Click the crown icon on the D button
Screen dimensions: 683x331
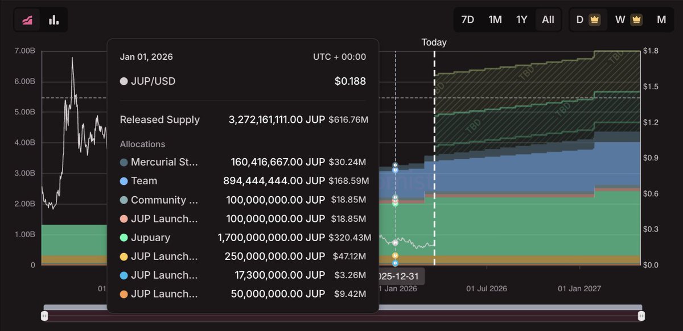pos(594,19)
